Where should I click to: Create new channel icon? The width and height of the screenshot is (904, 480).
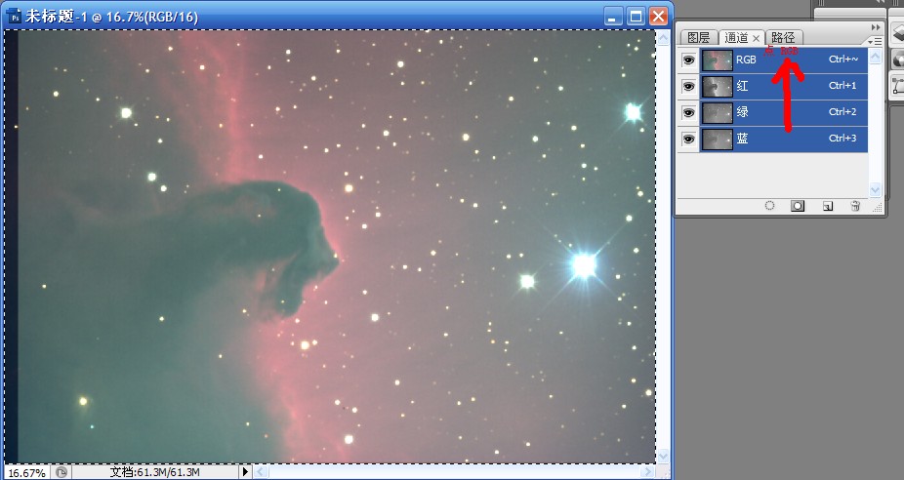point(827,206)
